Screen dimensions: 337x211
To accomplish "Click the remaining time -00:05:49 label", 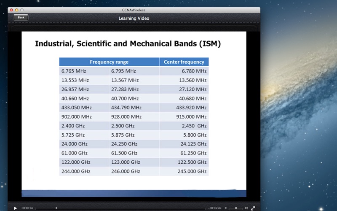I will pos(215,208).
